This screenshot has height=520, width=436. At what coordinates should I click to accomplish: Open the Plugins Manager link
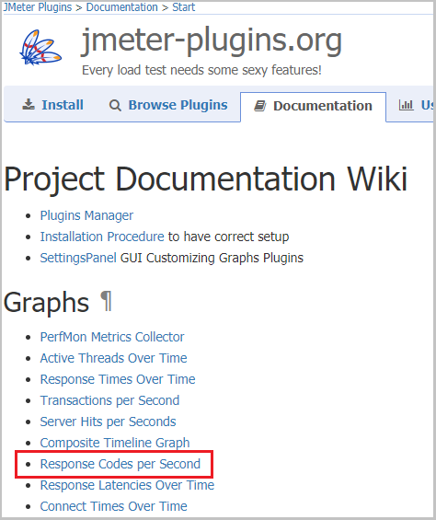[x=86, y=215]
